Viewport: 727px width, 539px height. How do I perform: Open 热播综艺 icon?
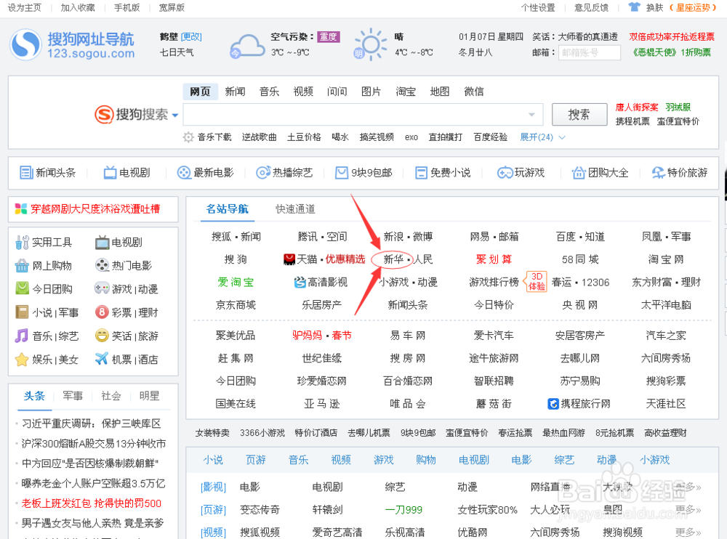tap(263, 173)
